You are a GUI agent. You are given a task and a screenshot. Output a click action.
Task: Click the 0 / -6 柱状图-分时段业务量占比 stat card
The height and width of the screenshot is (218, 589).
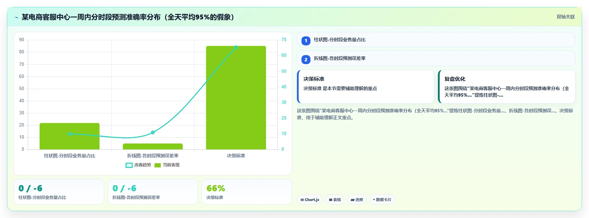point(59,192)
